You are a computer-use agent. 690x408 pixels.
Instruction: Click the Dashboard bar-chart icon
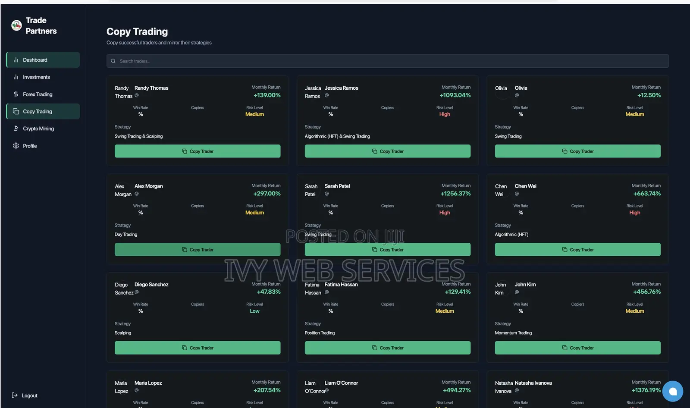point(16,60)
